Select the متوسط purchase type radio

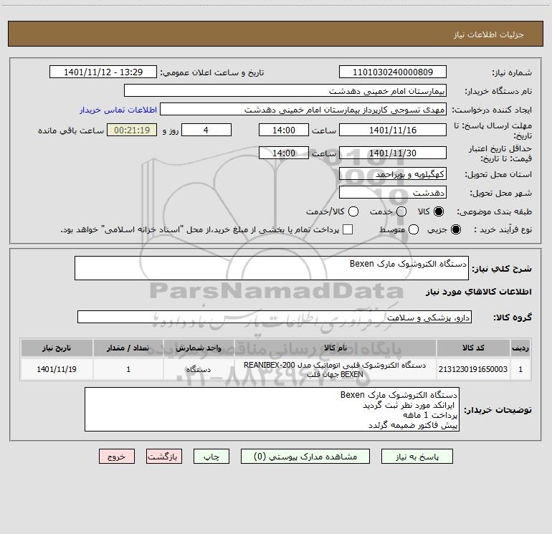tap(414, 229)
